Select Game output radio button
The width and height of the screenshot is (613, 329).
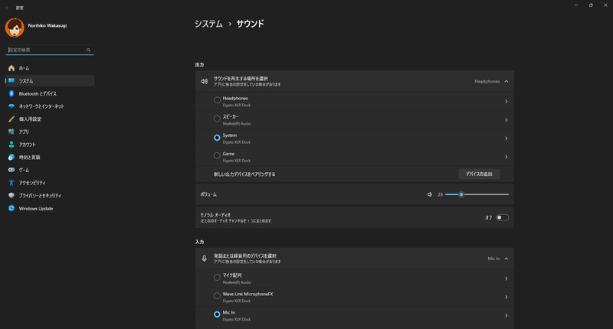[217, 156]
